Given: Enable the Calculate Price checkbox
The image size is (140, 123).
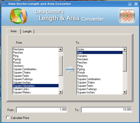Looking at the screenshot, I should [x=8, y=118].
